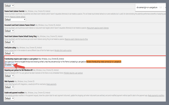
Task: Open Document Level Event Listeners Passive Default dropdown
Action: click(x=9, y=31)
